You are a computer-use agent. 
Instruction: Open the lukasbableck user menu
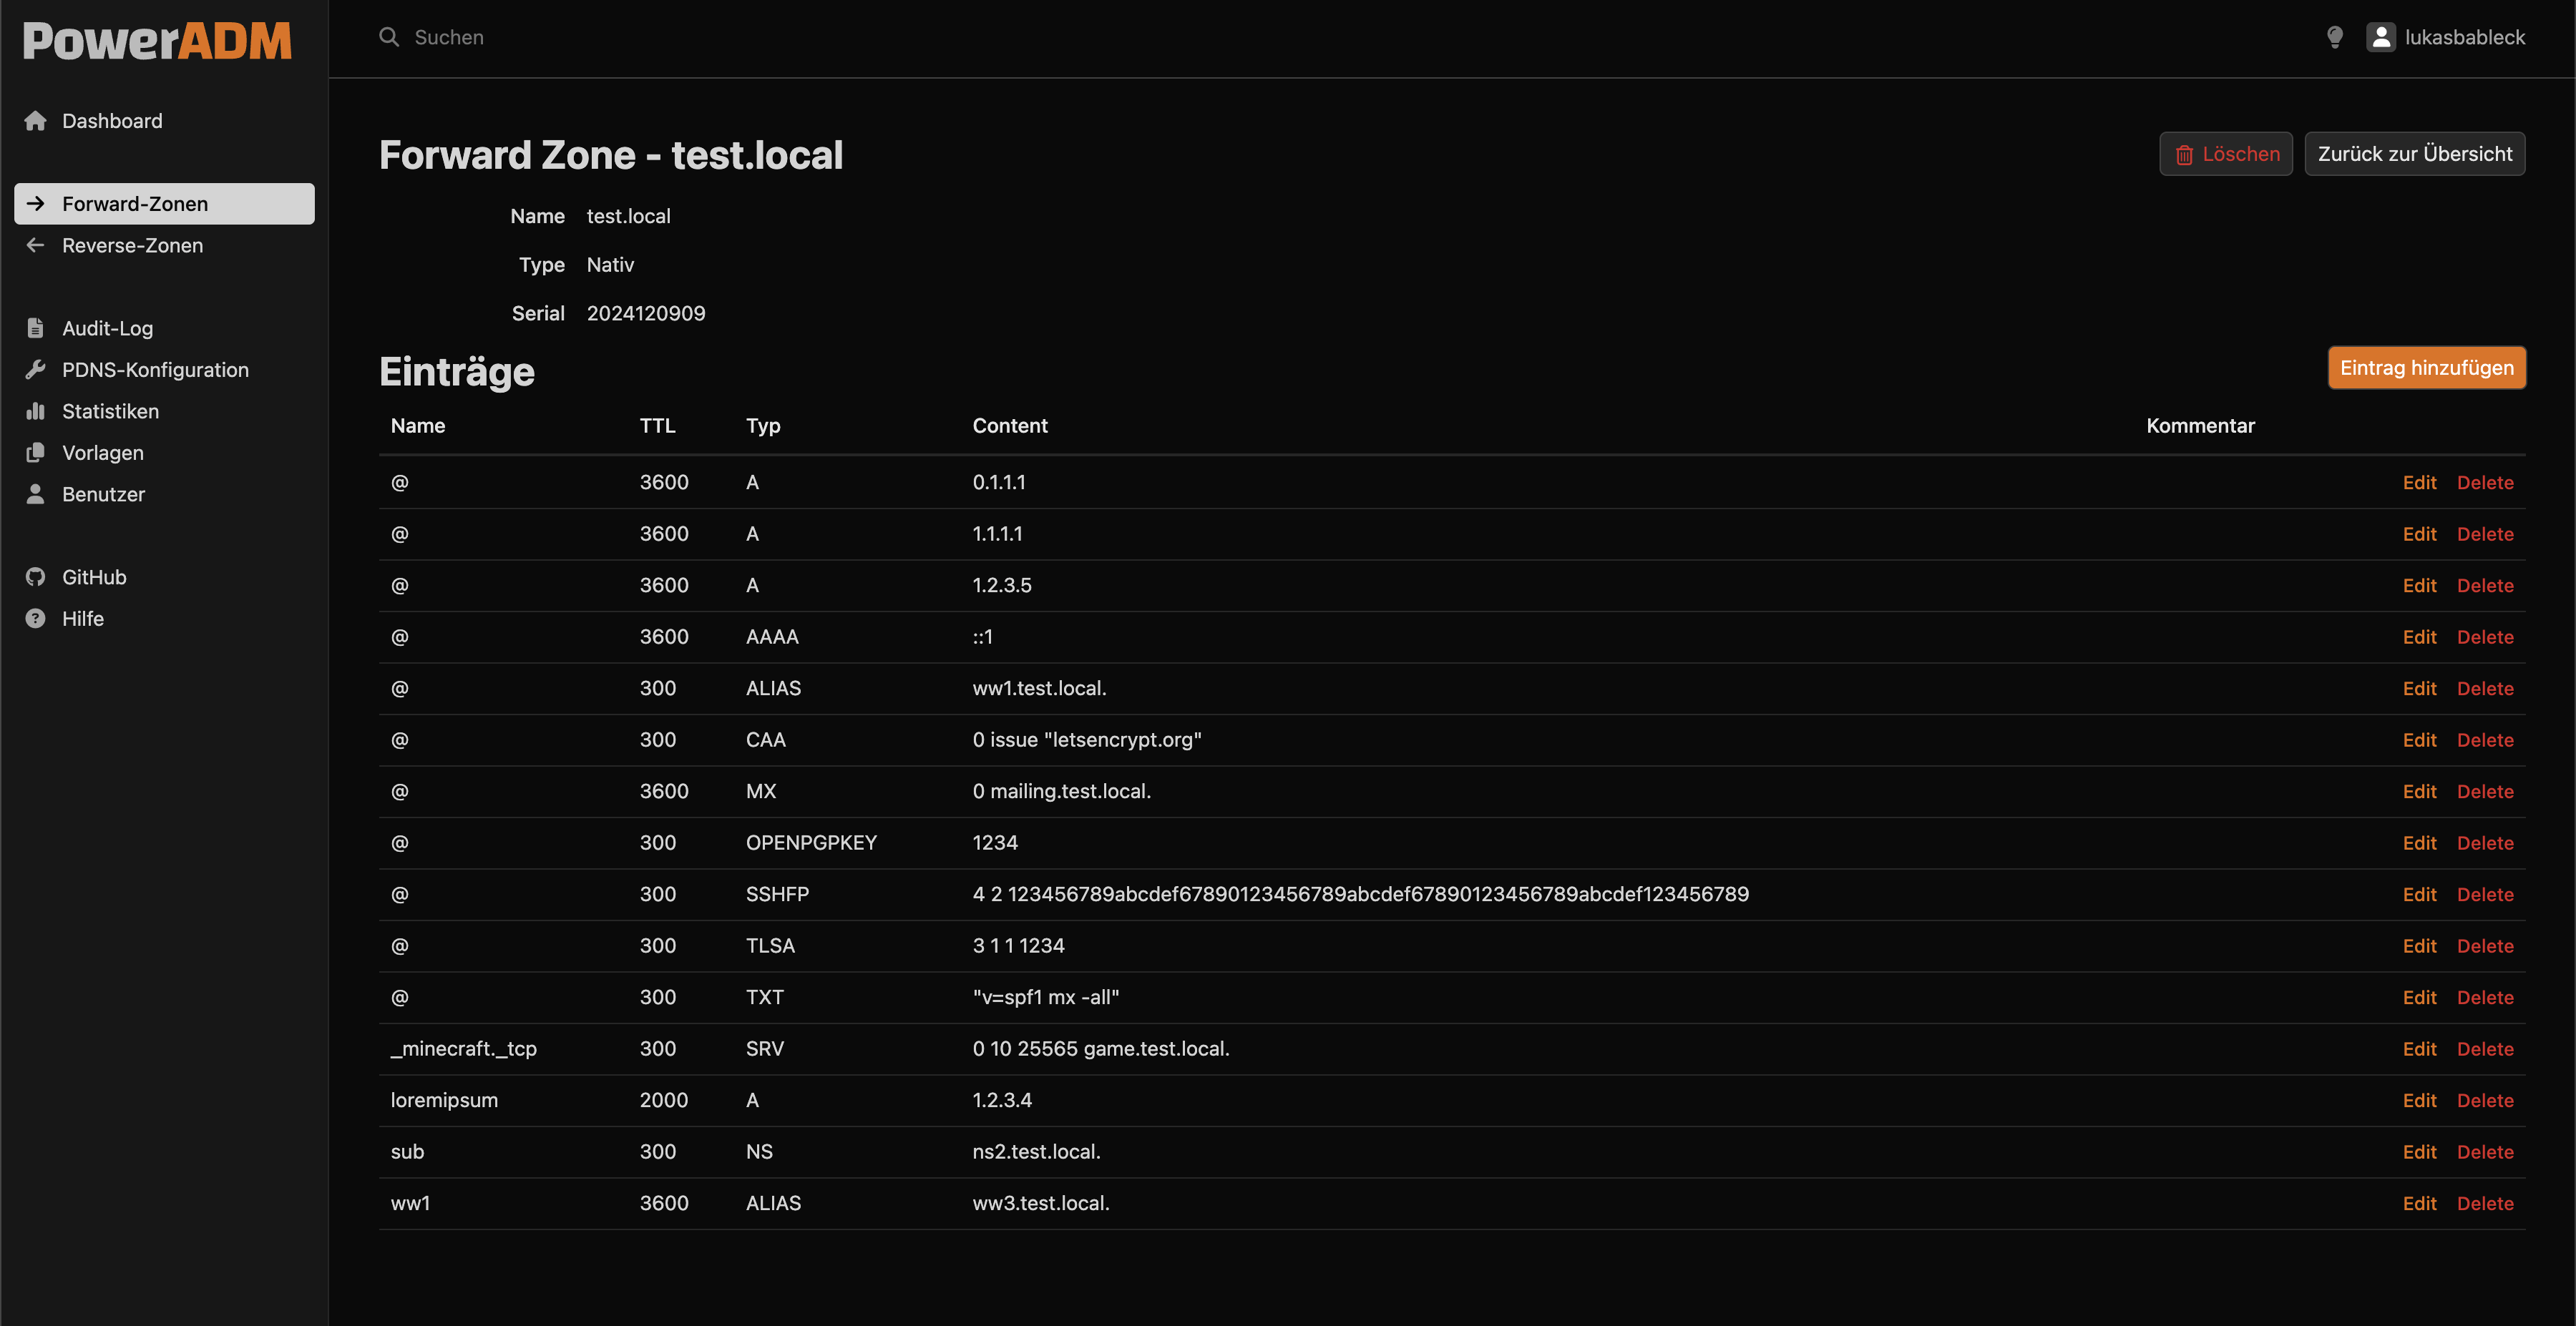(x=2445, y=37)
